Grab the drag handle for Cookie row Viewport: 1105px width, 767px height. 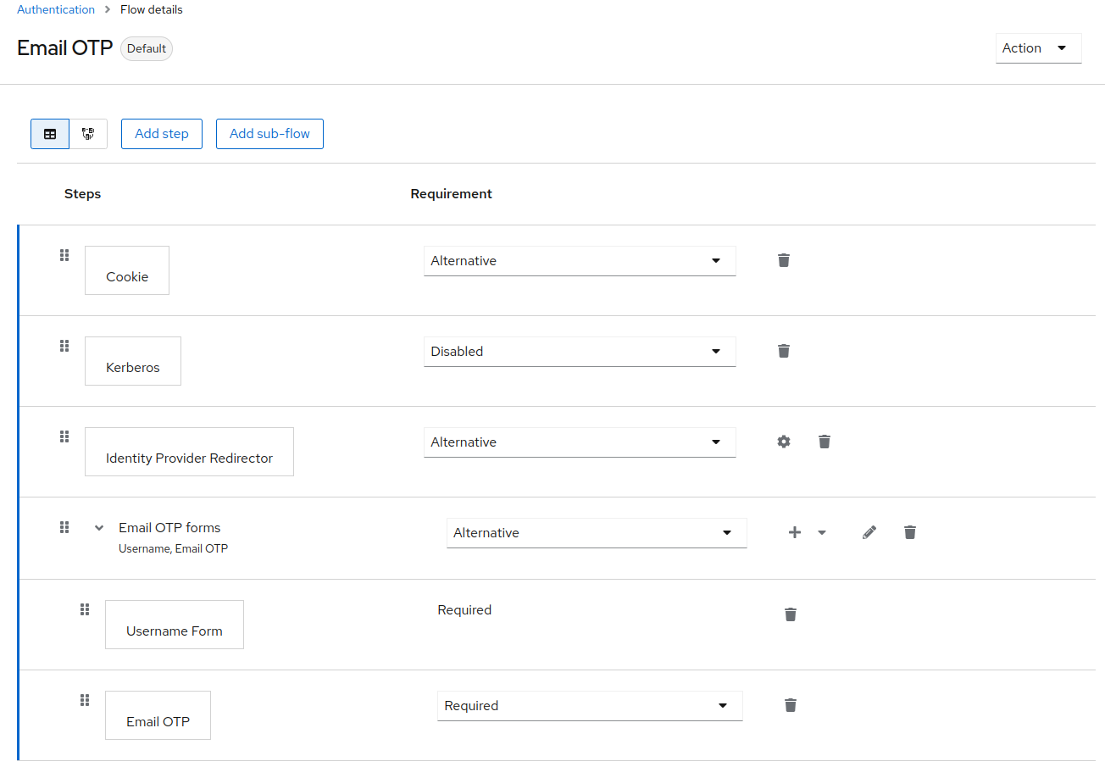click(x=64, y=255)
